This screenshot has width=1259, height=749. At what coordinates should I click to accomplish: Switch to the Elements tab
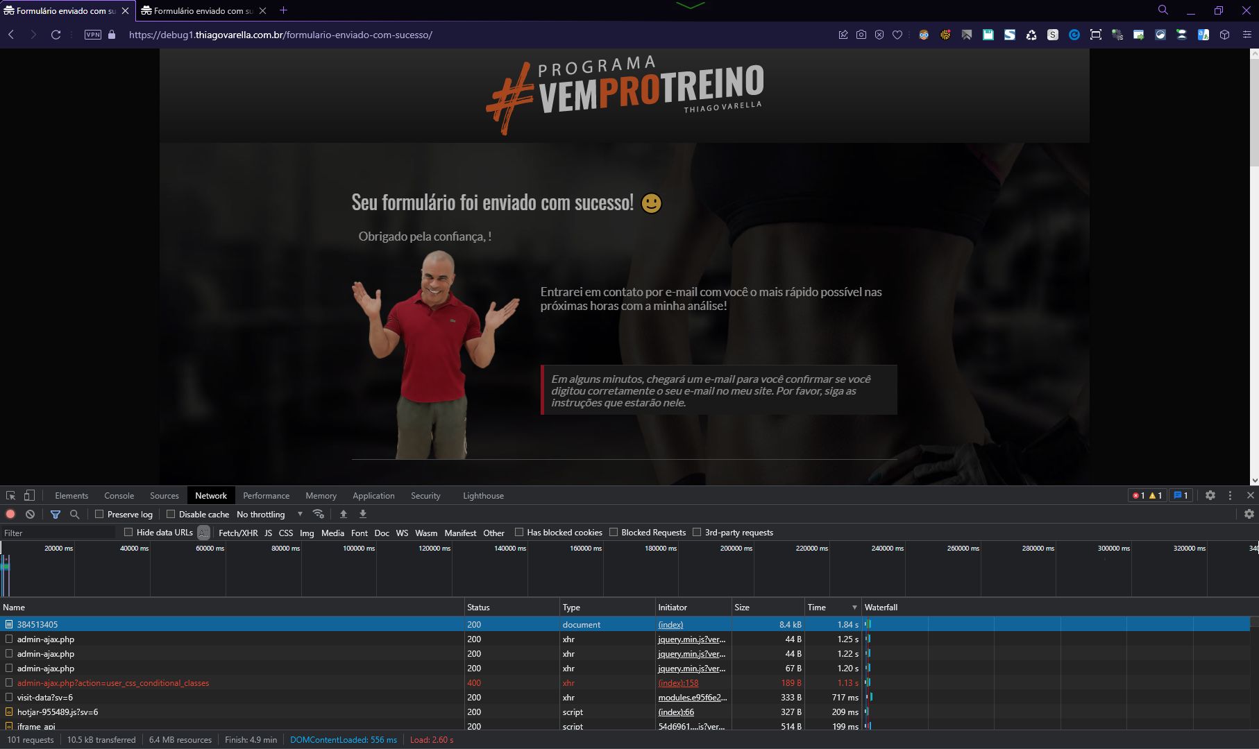tap(71, 496)
